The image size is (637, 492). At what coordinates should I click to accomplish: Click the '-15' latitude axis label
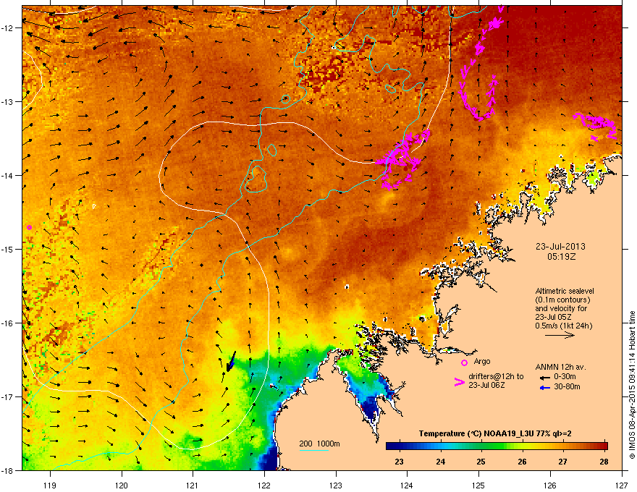tap(7, 249)
